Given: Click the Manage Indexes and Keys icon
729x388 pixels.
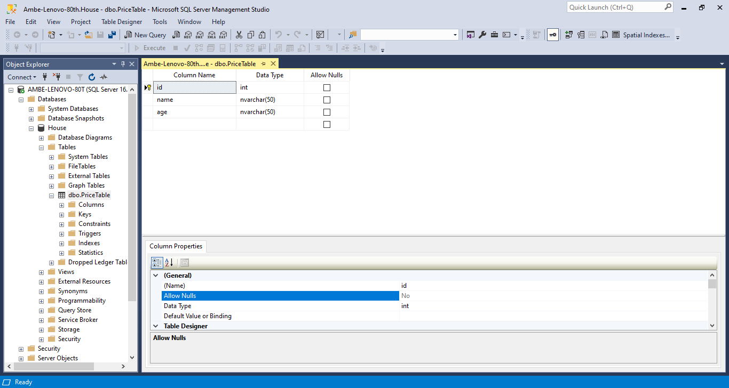Looking at the screenshot, I should click(581, 35).
